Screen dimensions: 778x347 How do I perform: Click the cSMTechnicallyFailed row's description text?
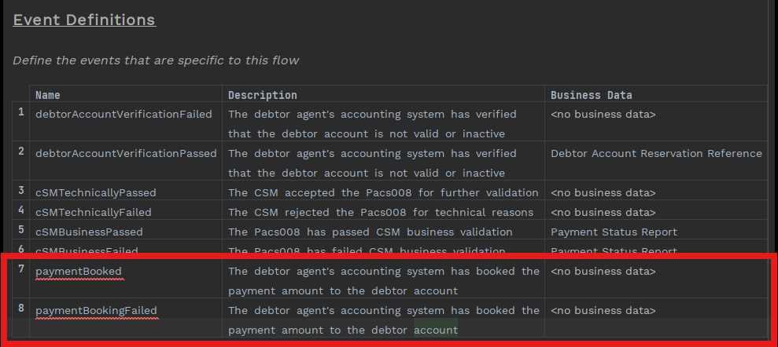[x=381, y=212]
